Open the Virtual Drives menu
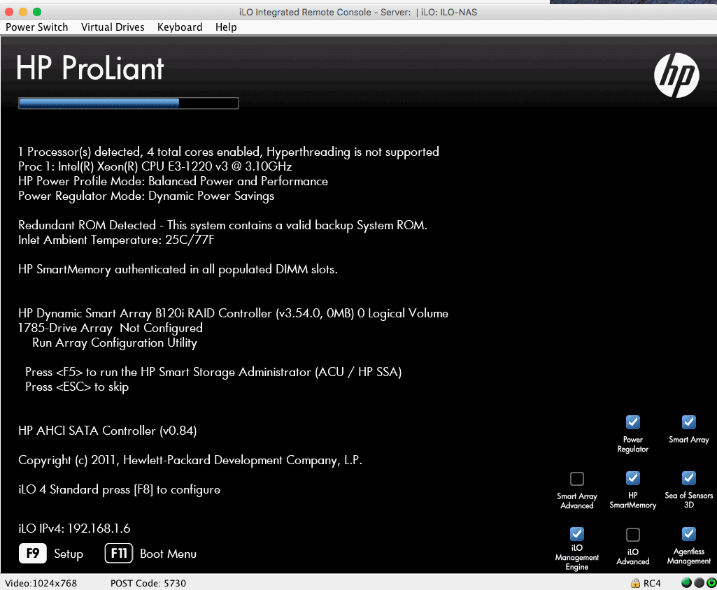717x590 pixels. pos(113,27)
